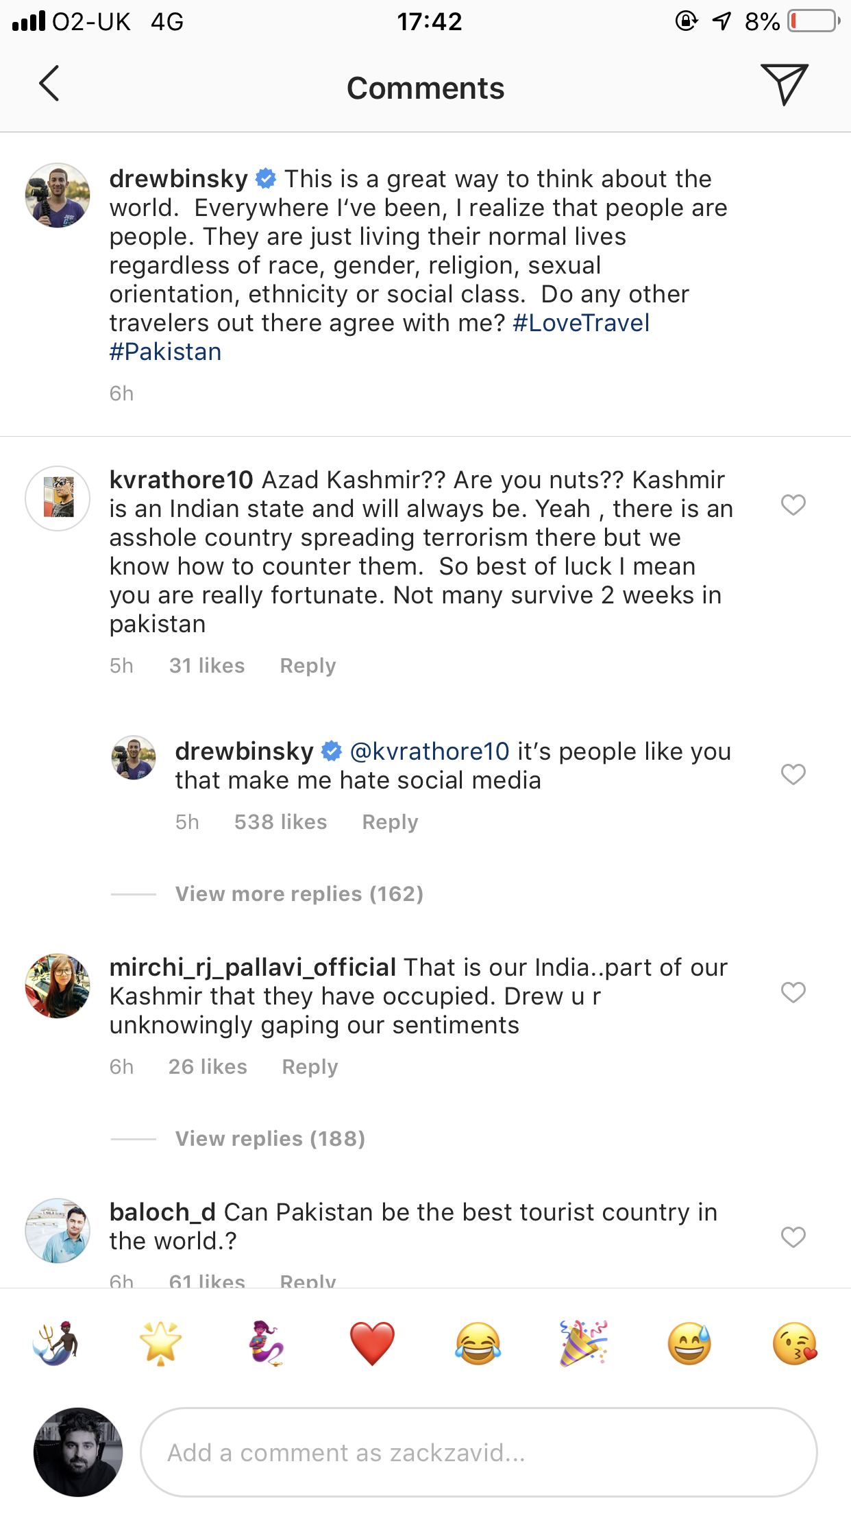Expand View more replies (162)

(299, 894)
